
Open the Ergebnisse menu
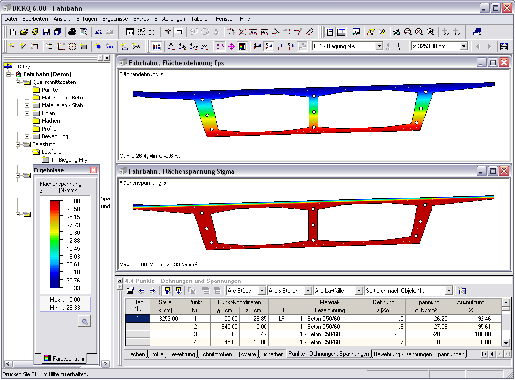coord(115,19)
